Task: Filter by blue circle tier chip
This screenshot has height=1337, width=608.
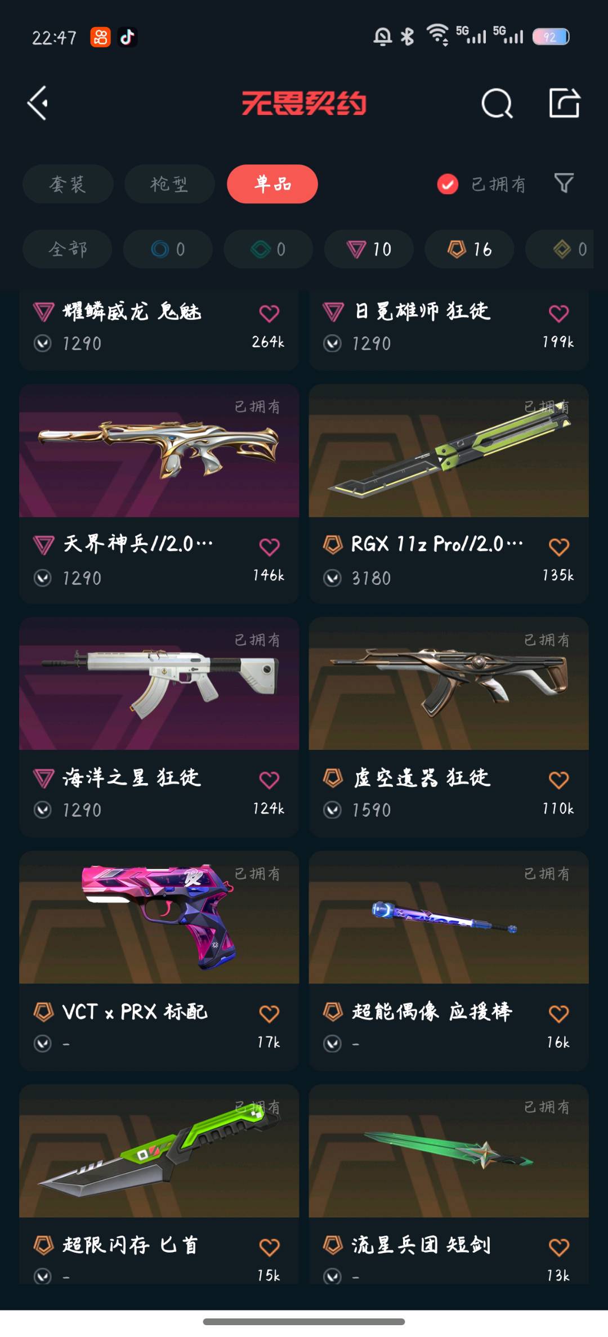Action: tap(168, 249)
